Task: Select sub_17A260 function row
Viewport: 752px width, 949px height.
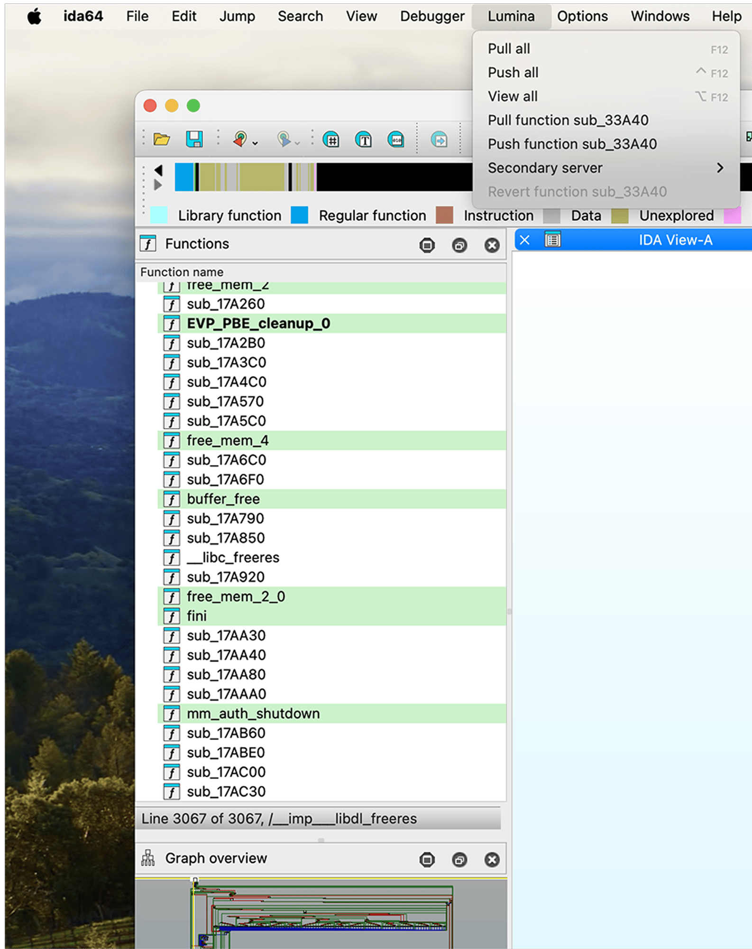Action: 331,304
